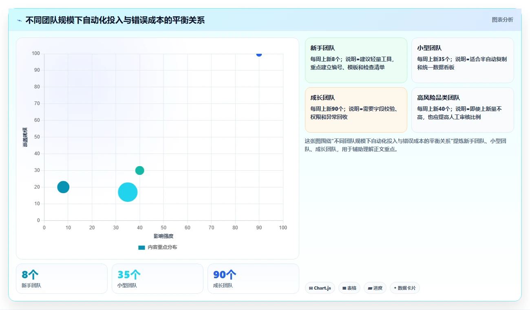530x310 pixels.
Task: Click the 每周上新90个 description text
Action: pos(354,113)
